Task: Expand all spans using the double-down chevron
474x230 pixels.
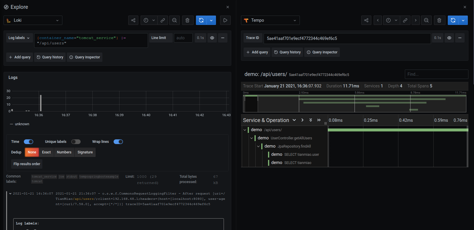Action: [310, 120]
